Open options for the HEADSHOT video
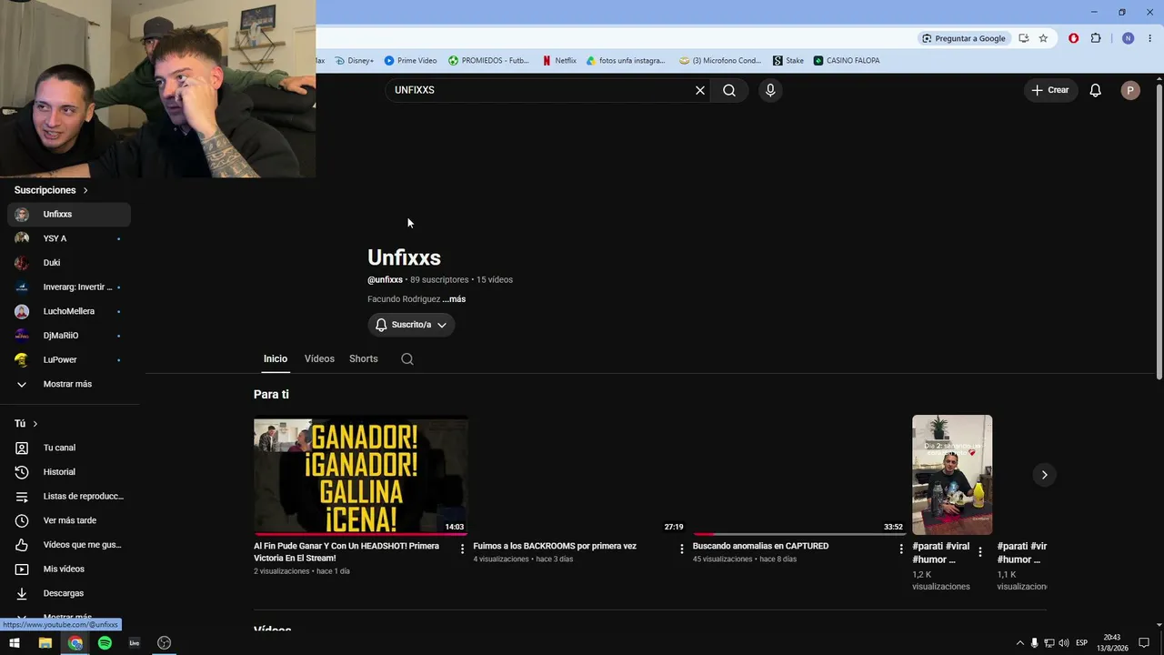The image size is (1164, 655). point(462,549)
